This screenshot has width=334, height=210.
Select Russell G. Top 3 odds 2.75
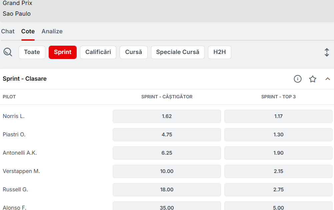tap(278, 190)
